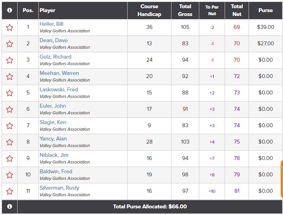Sort by the Course Handicap column header
The image size is (283, 215).
coord(149,10)
